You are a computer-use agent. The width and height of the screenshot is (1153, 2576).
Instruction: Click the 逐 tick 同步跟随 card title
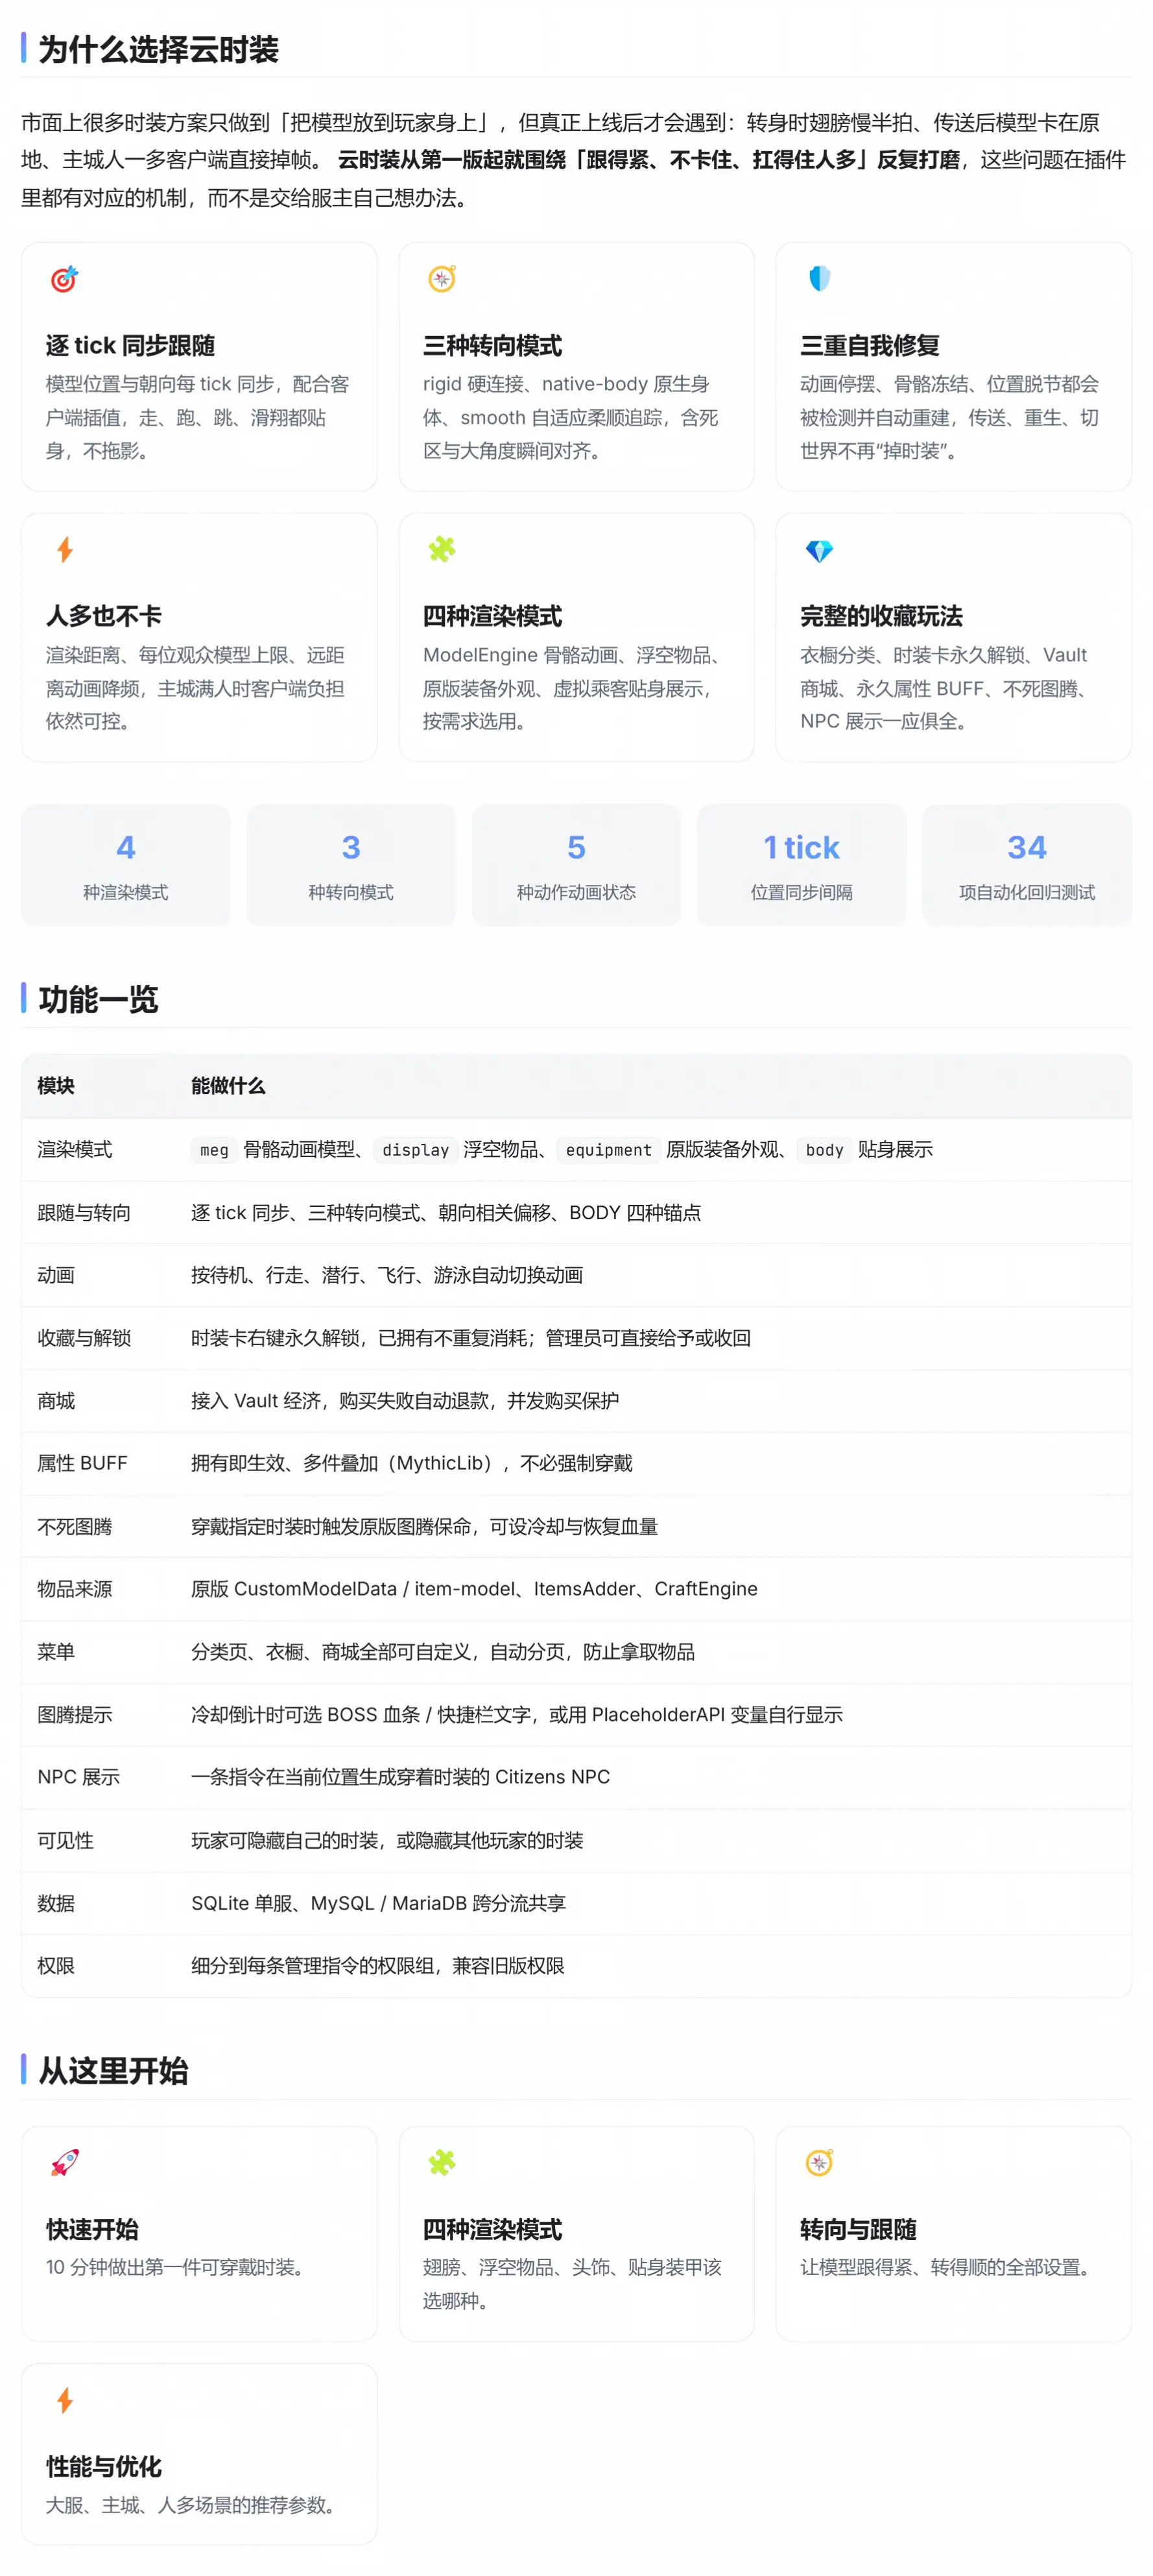pos(131,345)
